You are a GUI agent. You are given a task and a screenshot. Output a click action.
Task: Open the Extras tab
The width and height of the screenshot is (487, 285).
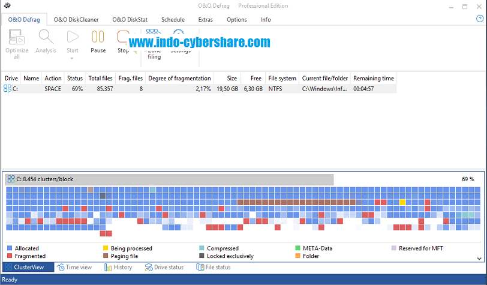(206, 20)
